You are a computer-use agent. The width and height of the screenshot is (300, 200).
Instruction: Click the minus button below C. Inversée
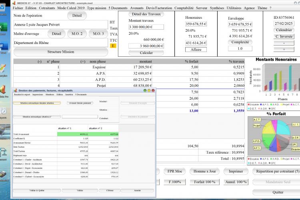[284, 43]
